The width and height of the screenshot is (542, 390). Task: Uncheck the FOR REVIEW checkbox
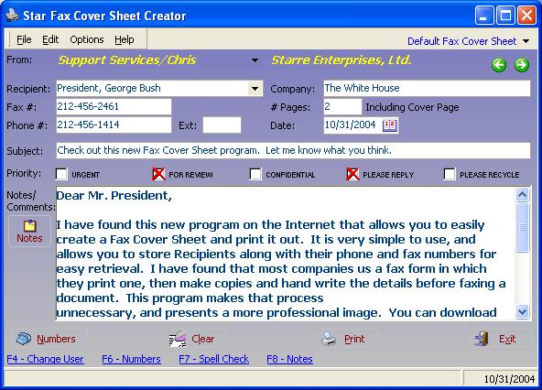[x=158, y=174]
